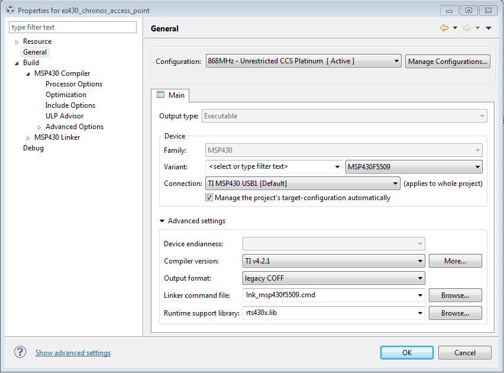
Task: Select Processor Options in the tree
Action: (74, 84)
